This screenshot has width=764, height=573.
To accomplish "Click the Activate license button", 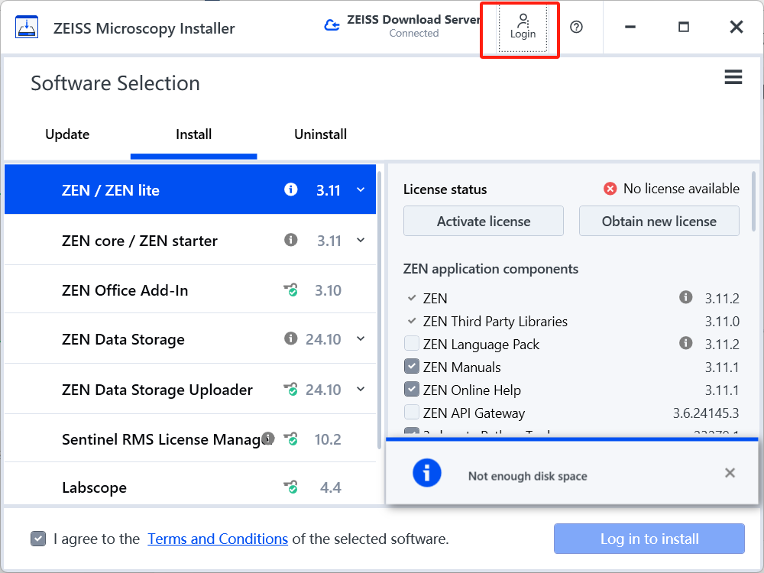I will pos(484,221).
